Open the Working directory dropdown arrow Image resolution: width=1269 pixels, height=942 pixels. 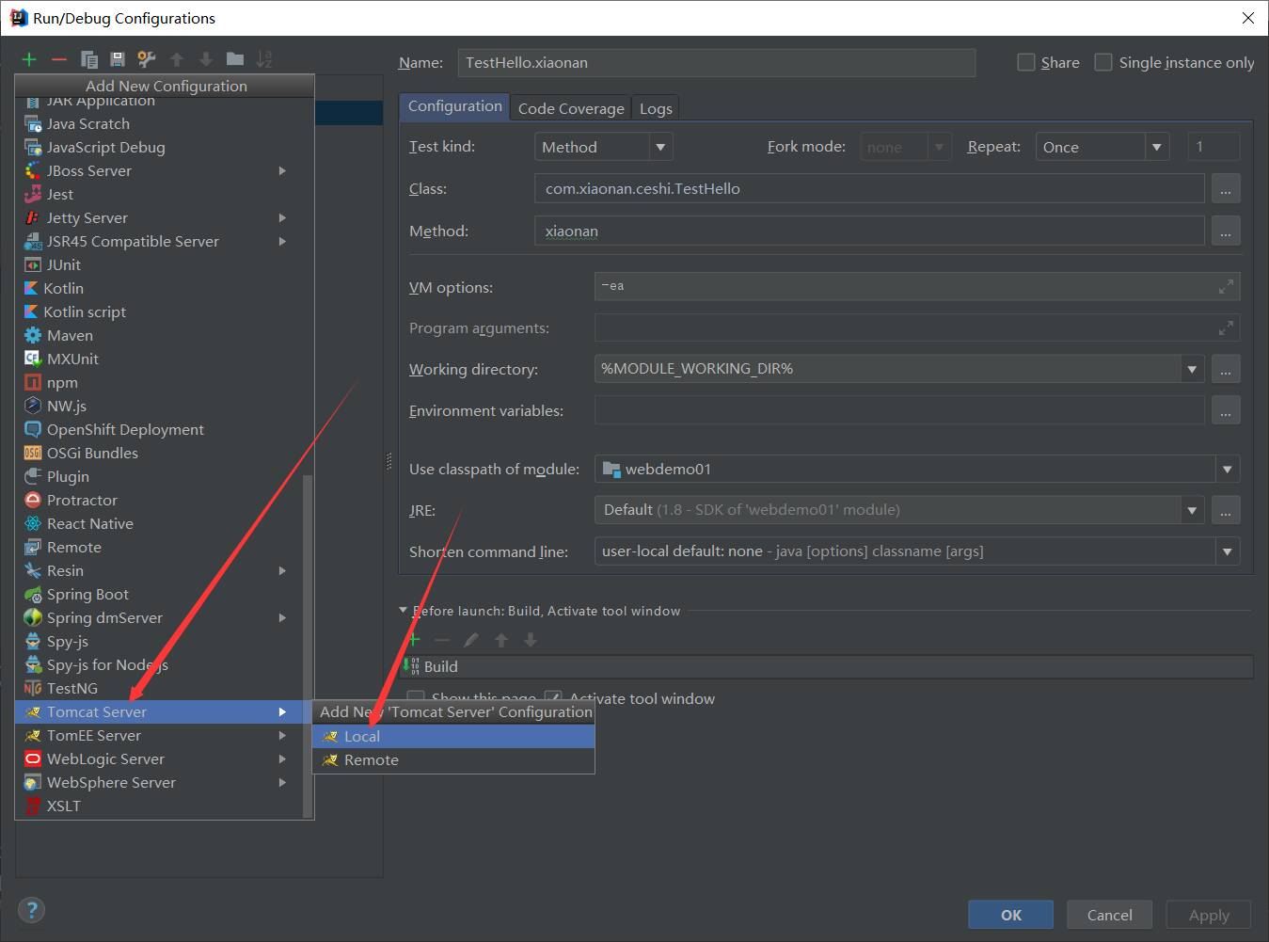[x=1192, y=369]
